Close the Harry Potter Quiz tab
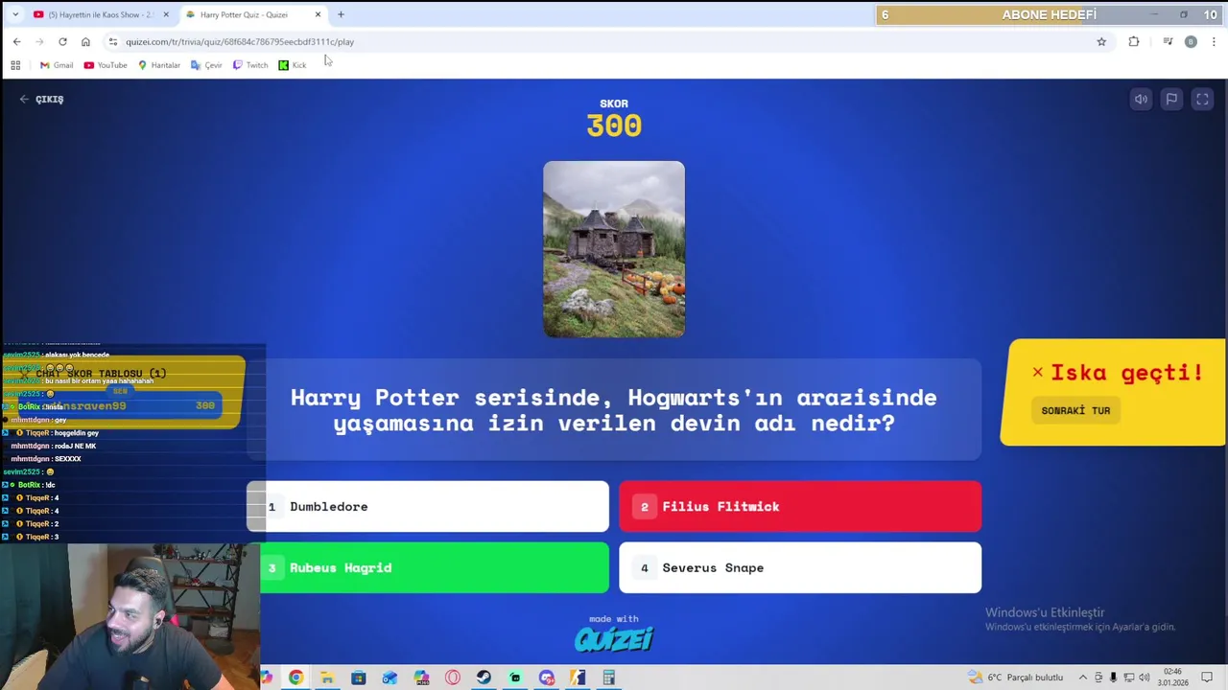This screenshot has width=1228, height=690. (318, 14)
